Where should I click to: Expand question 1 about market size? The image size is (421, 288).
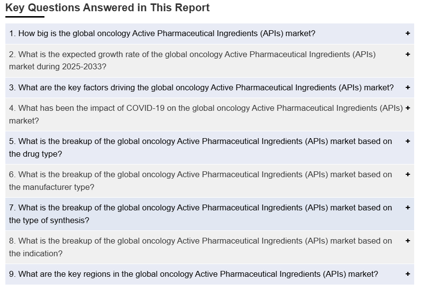point(162,34)
